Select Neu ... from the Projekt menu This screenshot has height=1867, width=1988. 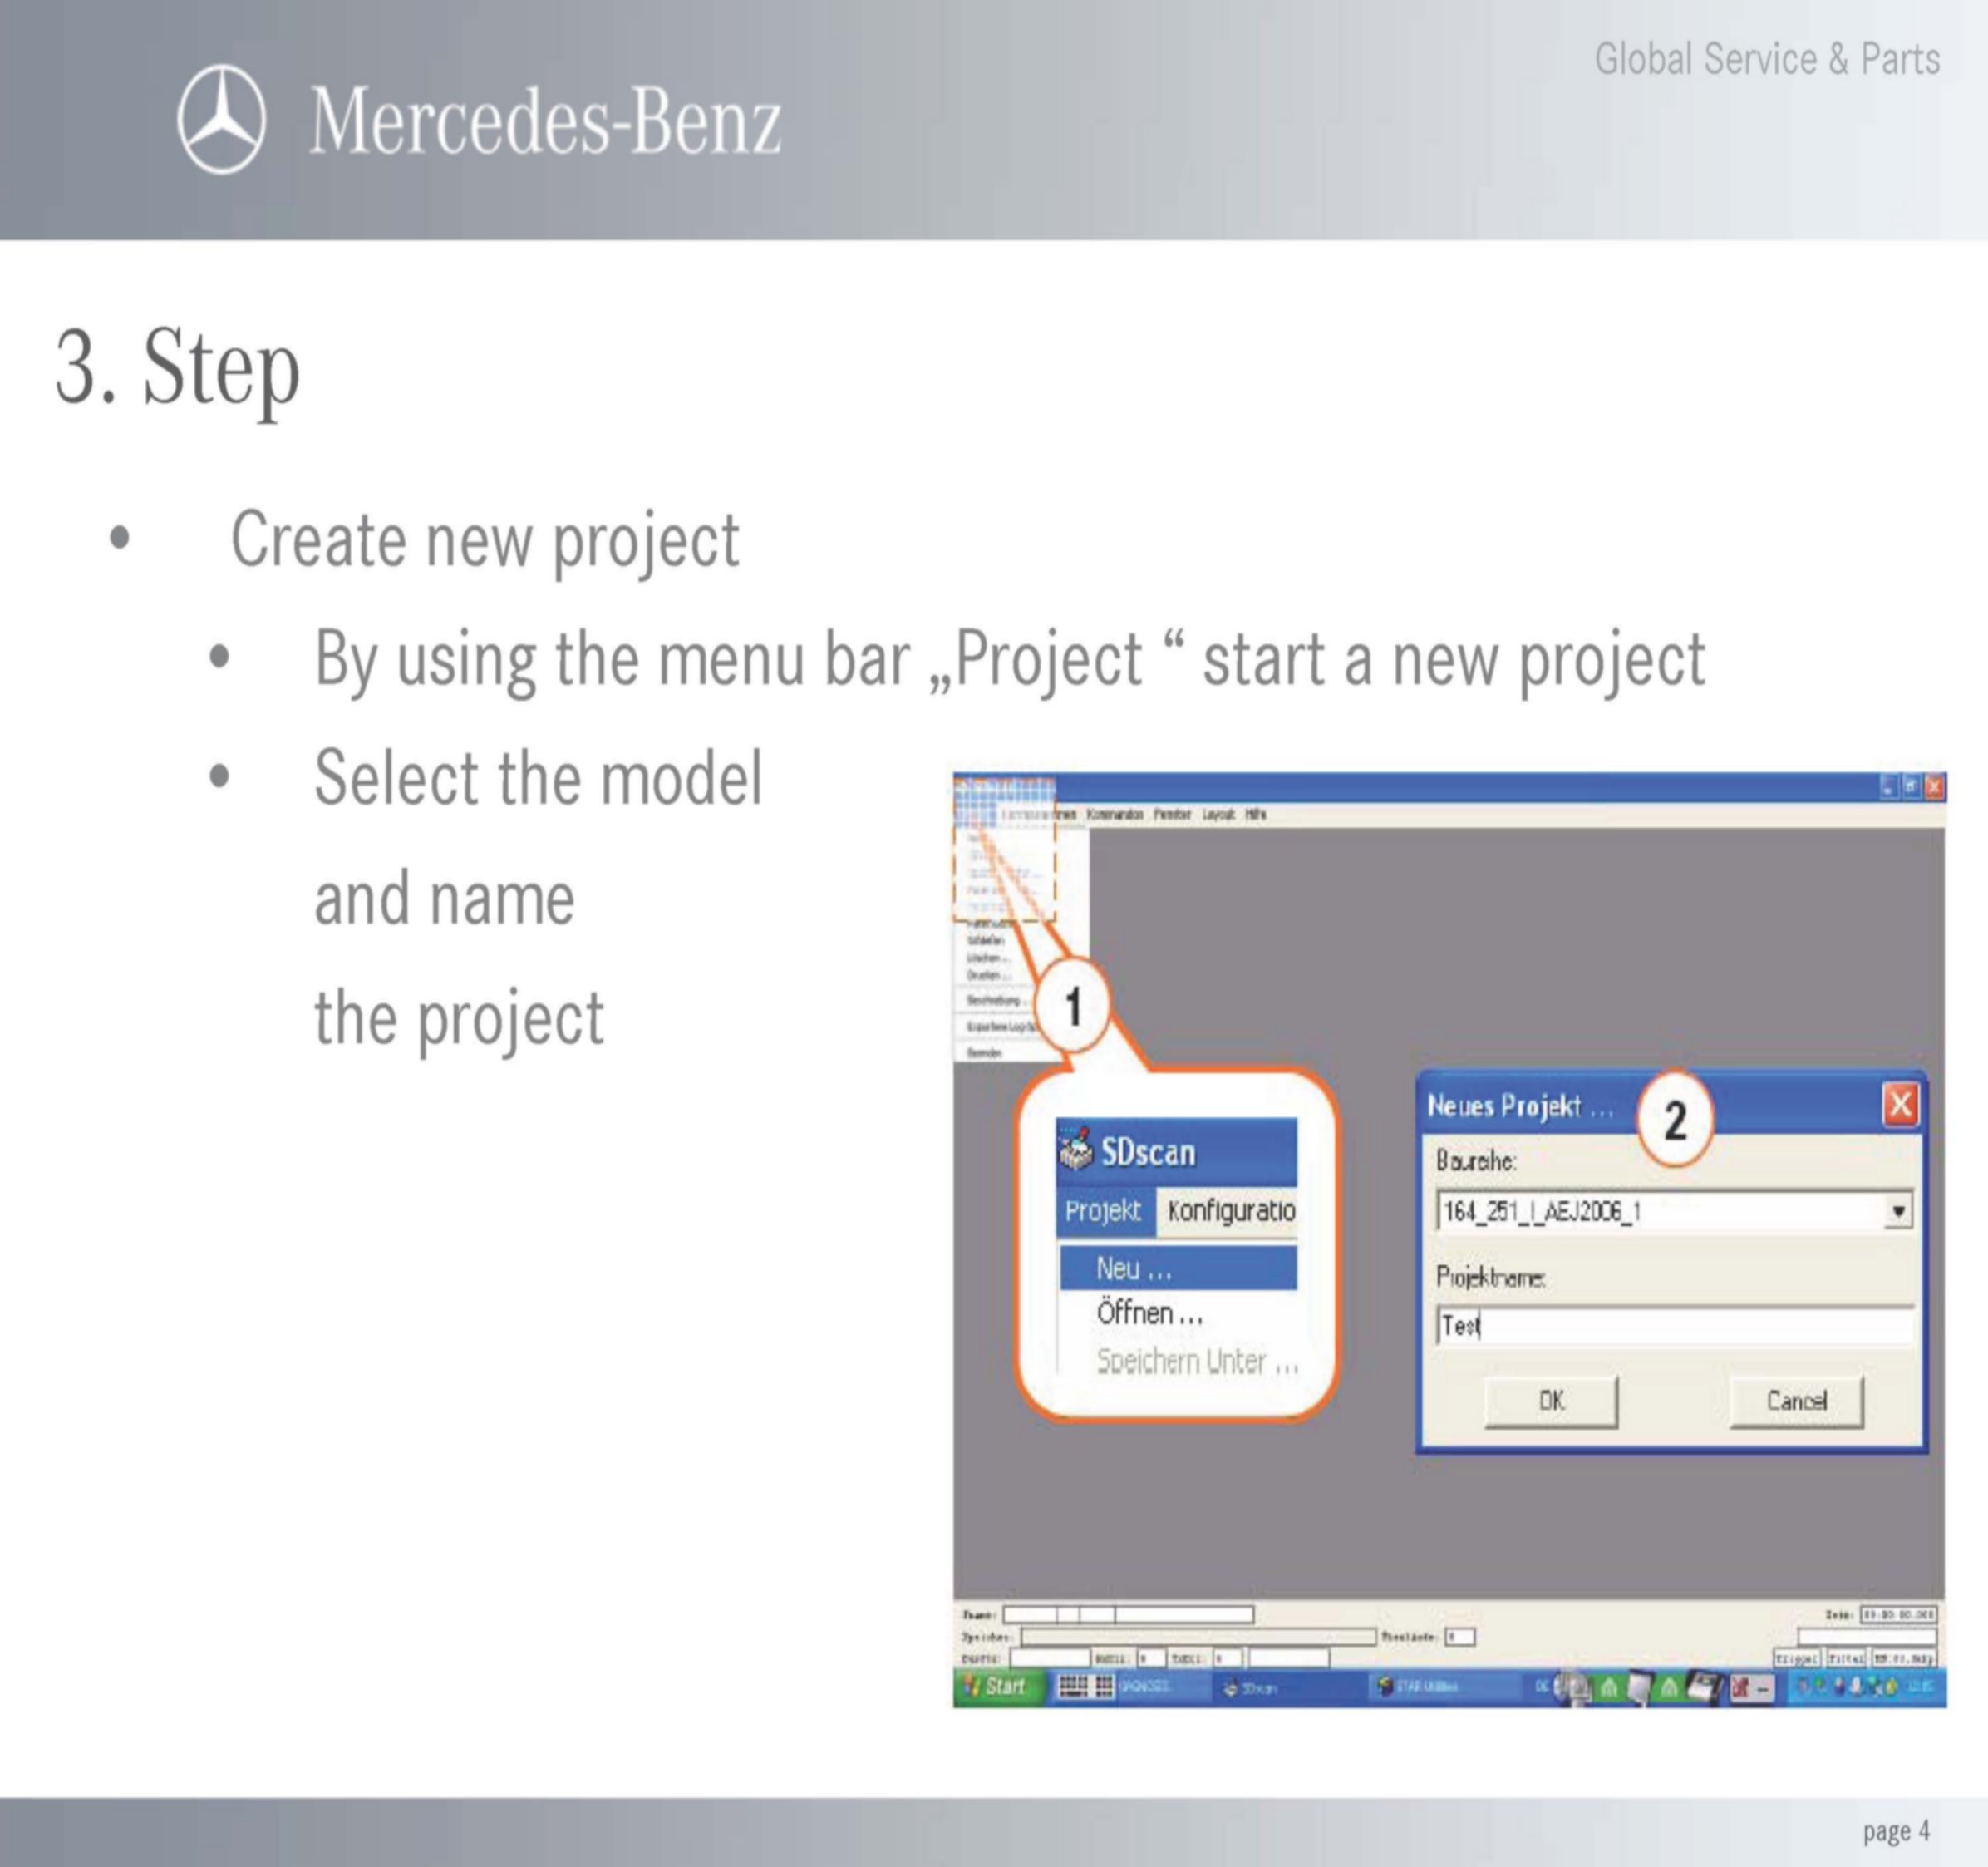(x=1135, y=1269)
